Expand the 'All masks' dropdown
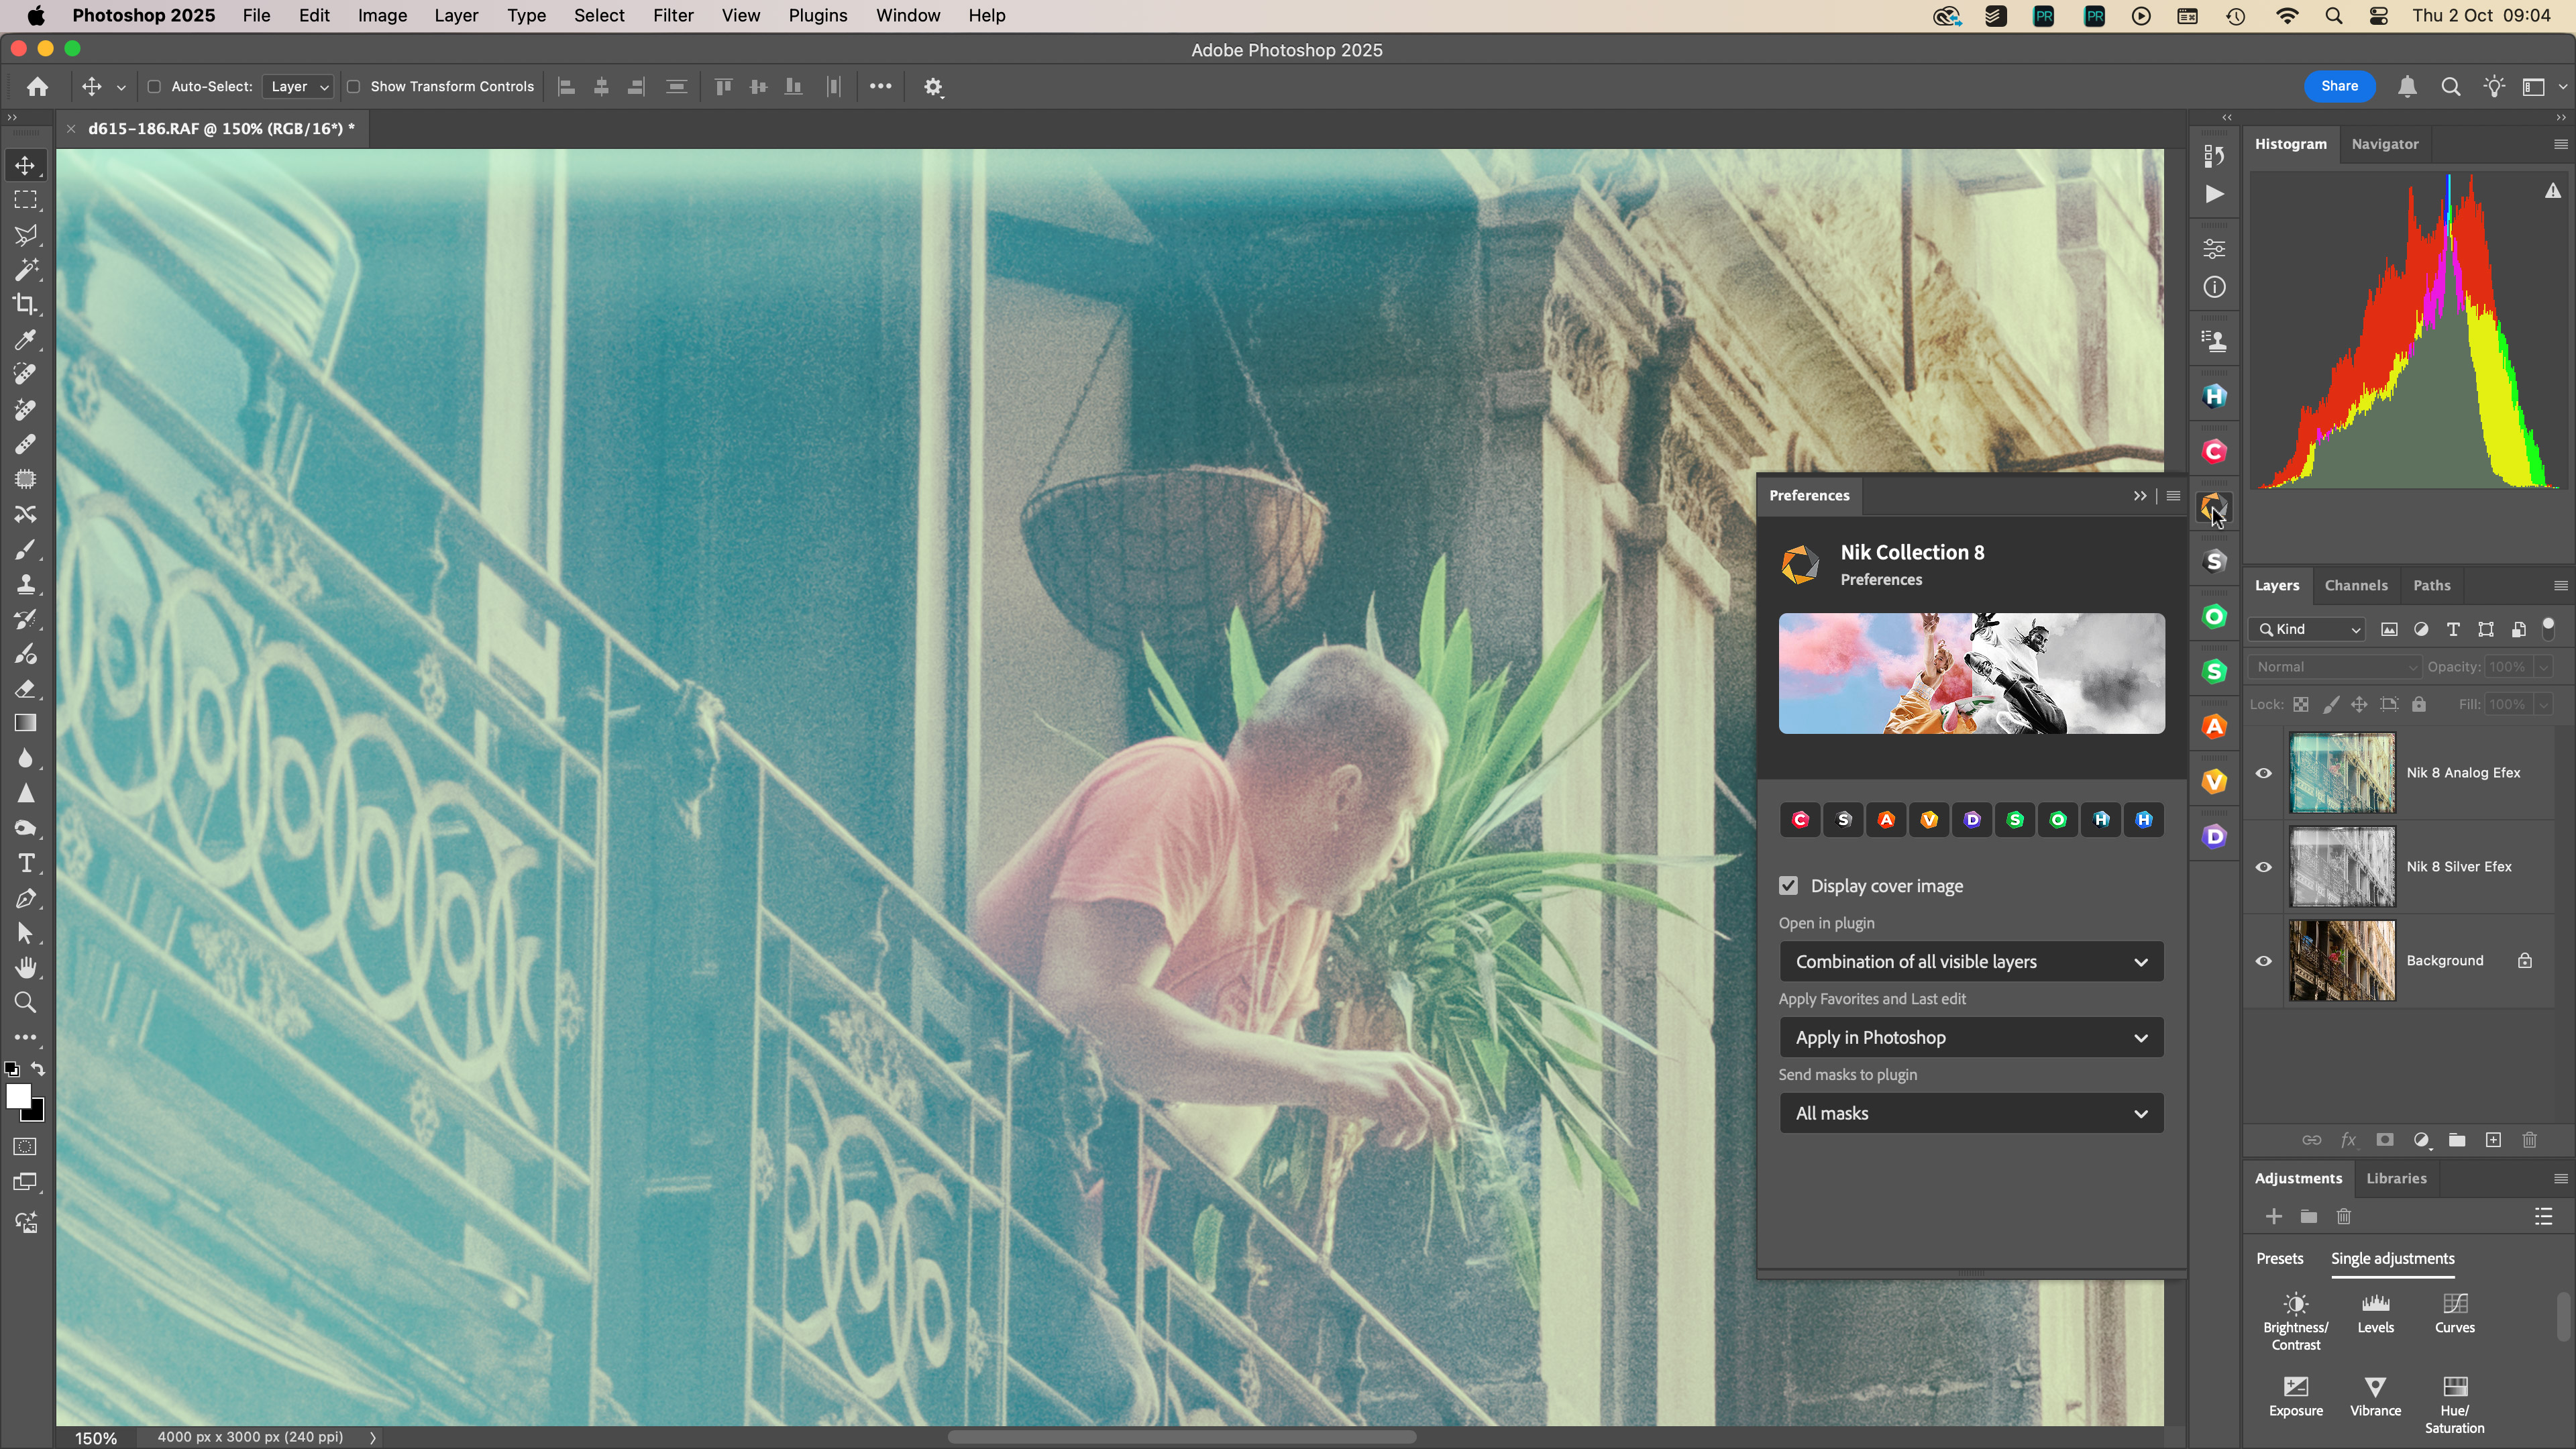This screenshot has width=2576, height=1449. (1970, 1113)
